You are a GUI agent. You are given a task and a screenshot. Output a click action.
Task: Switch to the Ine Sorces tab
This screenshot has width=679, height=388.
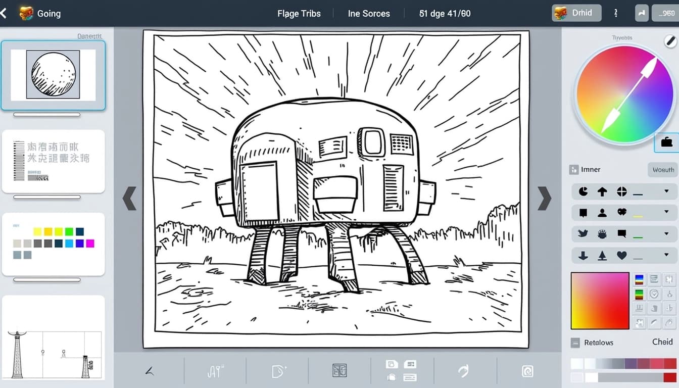369,14
